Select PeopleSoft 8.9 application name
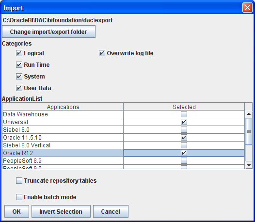Viewport: 255px width, 222px height. coord(22,161)
